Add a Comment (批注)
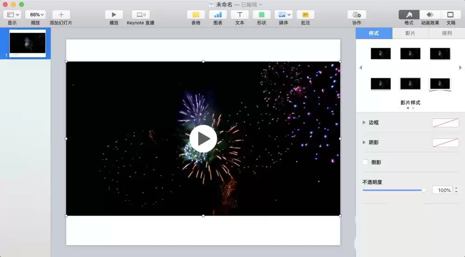 306,14
